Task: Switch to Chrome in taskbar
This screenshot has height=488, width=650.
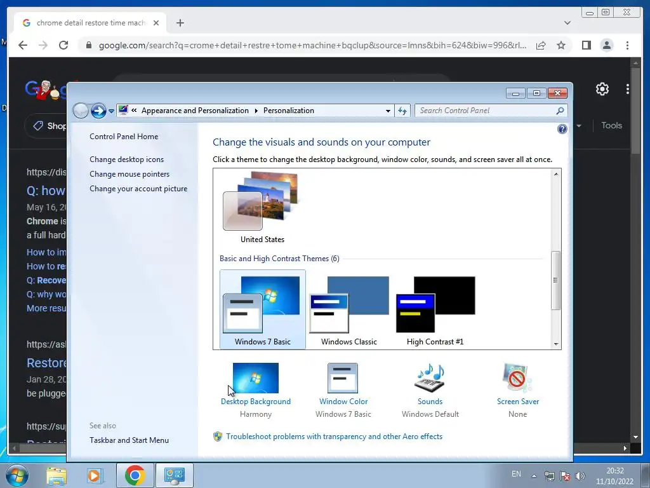Action: [135, 475]
